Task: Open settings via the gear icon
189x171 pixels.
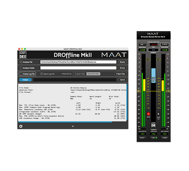Action: [21, 126]
